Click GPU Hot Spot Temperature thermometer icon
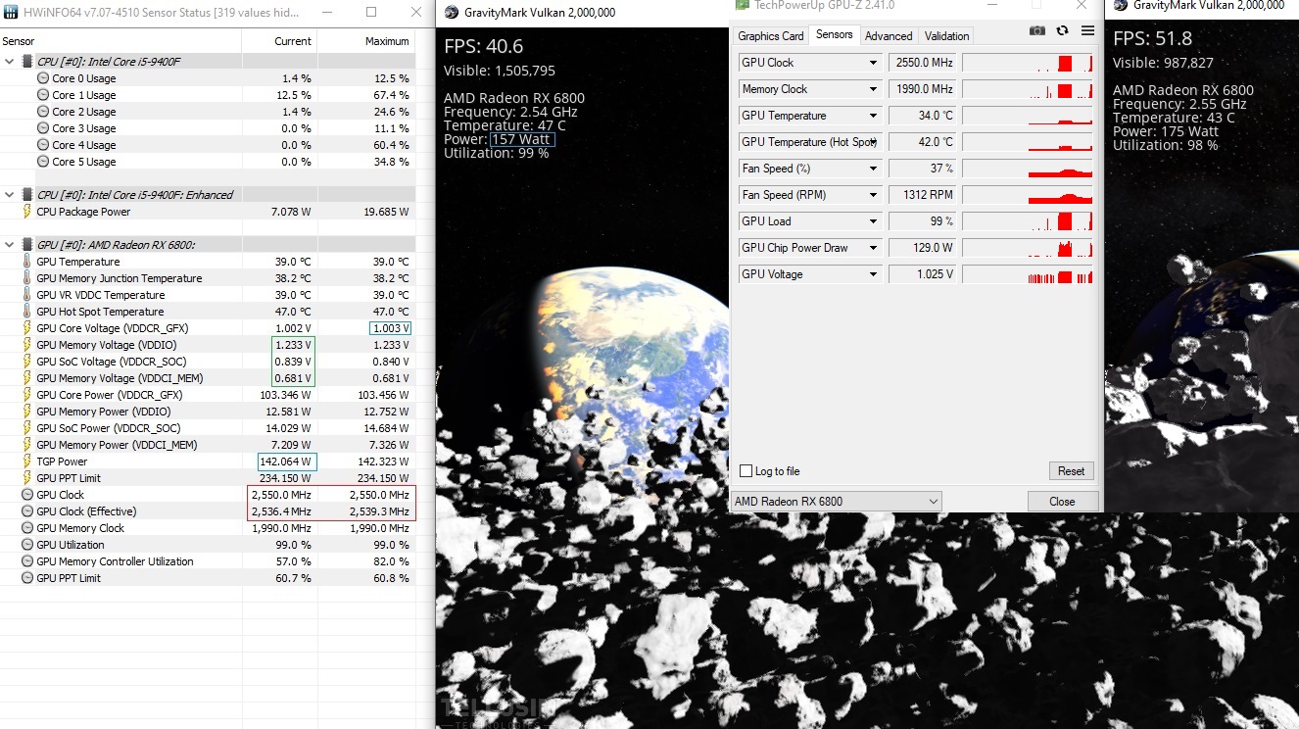 tap(26, 312)
